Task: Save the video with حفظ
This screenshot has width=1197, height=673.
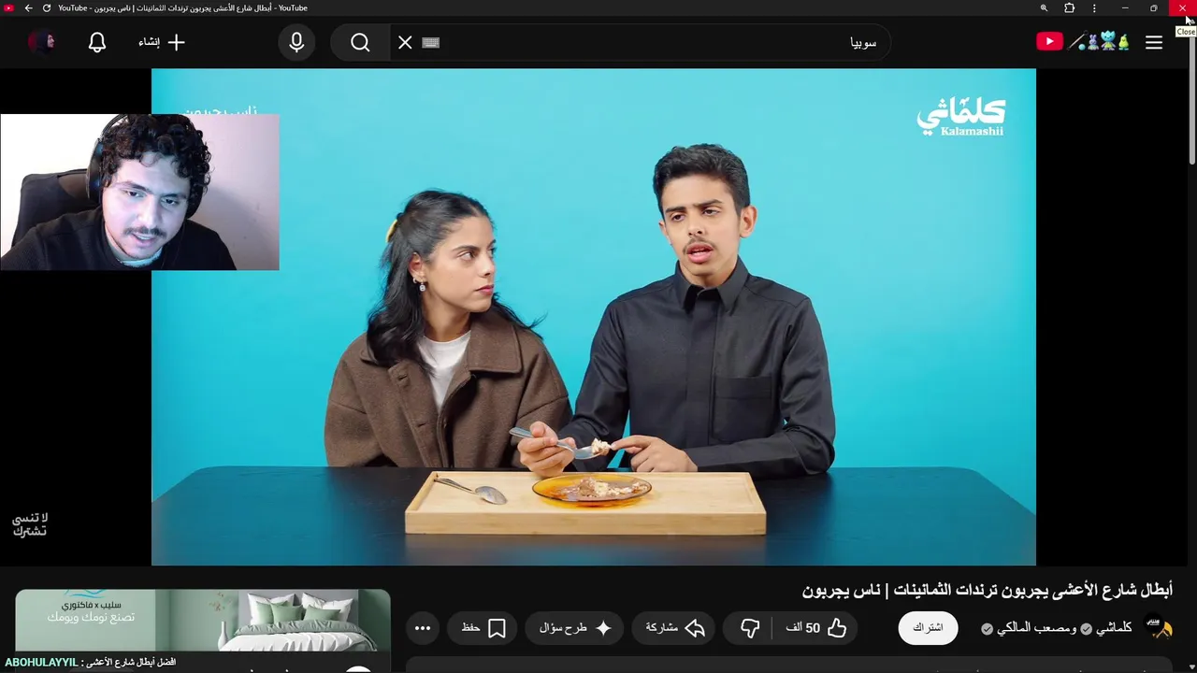Action: (483, 628)
